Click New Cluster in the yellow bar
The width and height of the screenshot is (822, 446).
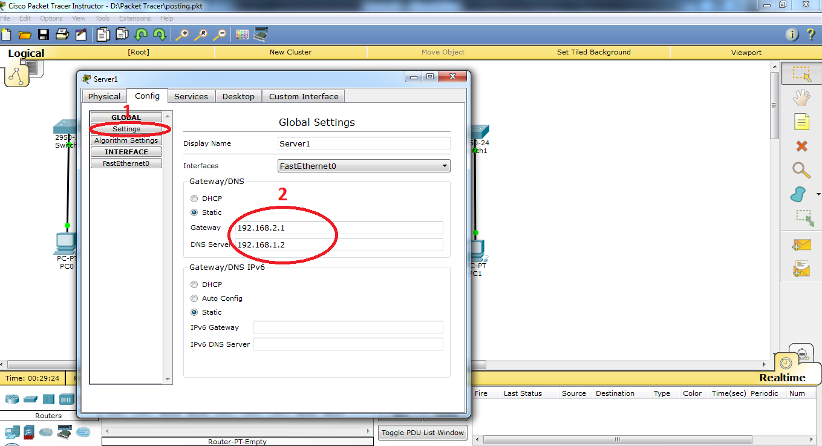tap(290, 52)
